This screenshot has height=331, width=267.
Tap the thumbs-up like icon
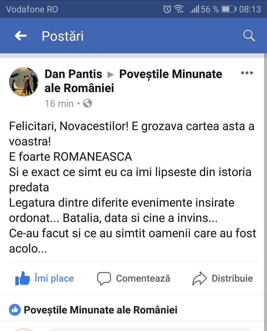22,278
